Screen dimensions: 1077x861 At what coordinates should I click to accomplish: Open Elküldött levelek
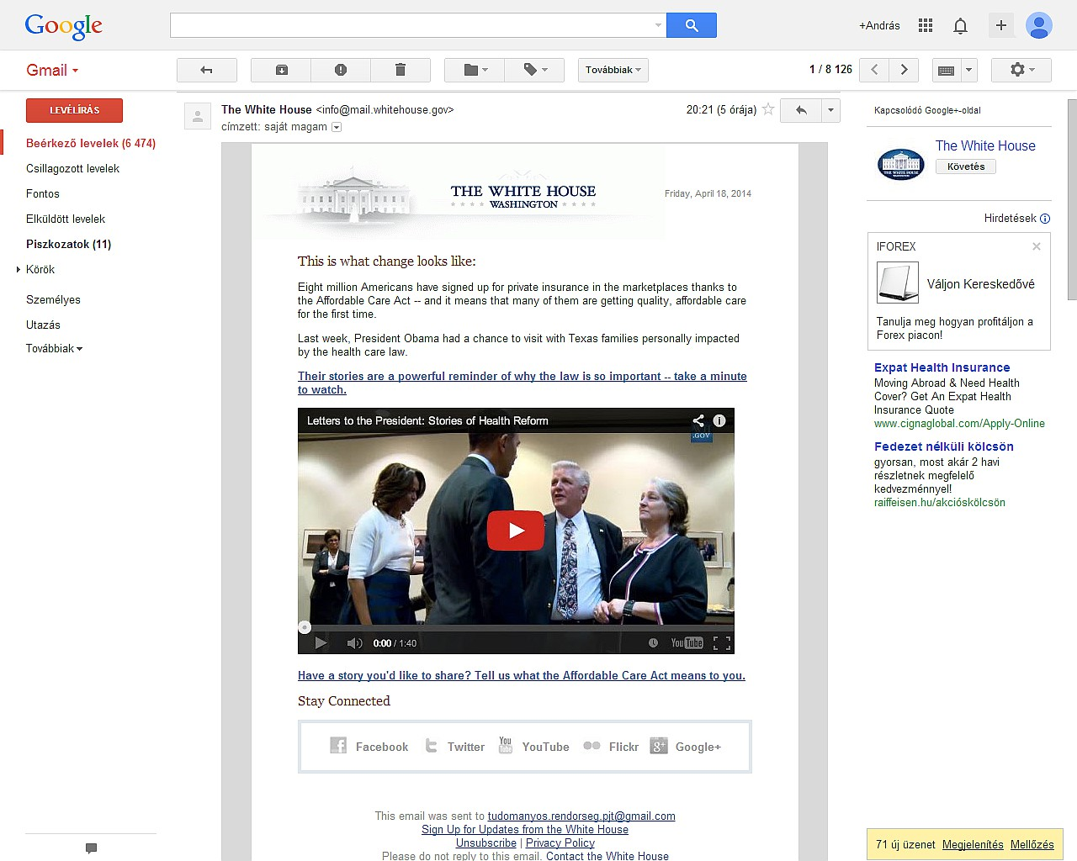coord(66,219)
